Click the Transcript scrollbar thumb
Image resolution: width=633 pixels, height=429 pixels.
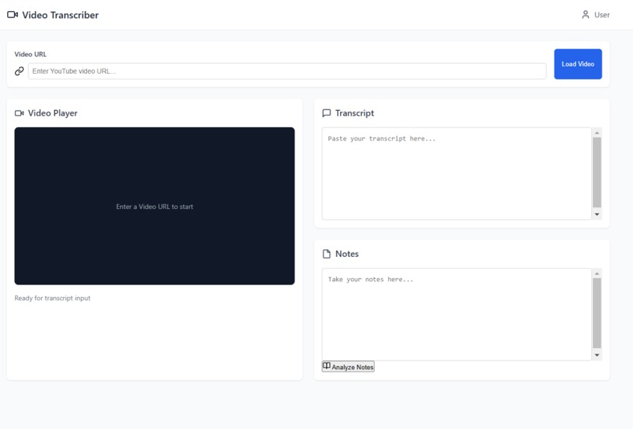(597, 173)
